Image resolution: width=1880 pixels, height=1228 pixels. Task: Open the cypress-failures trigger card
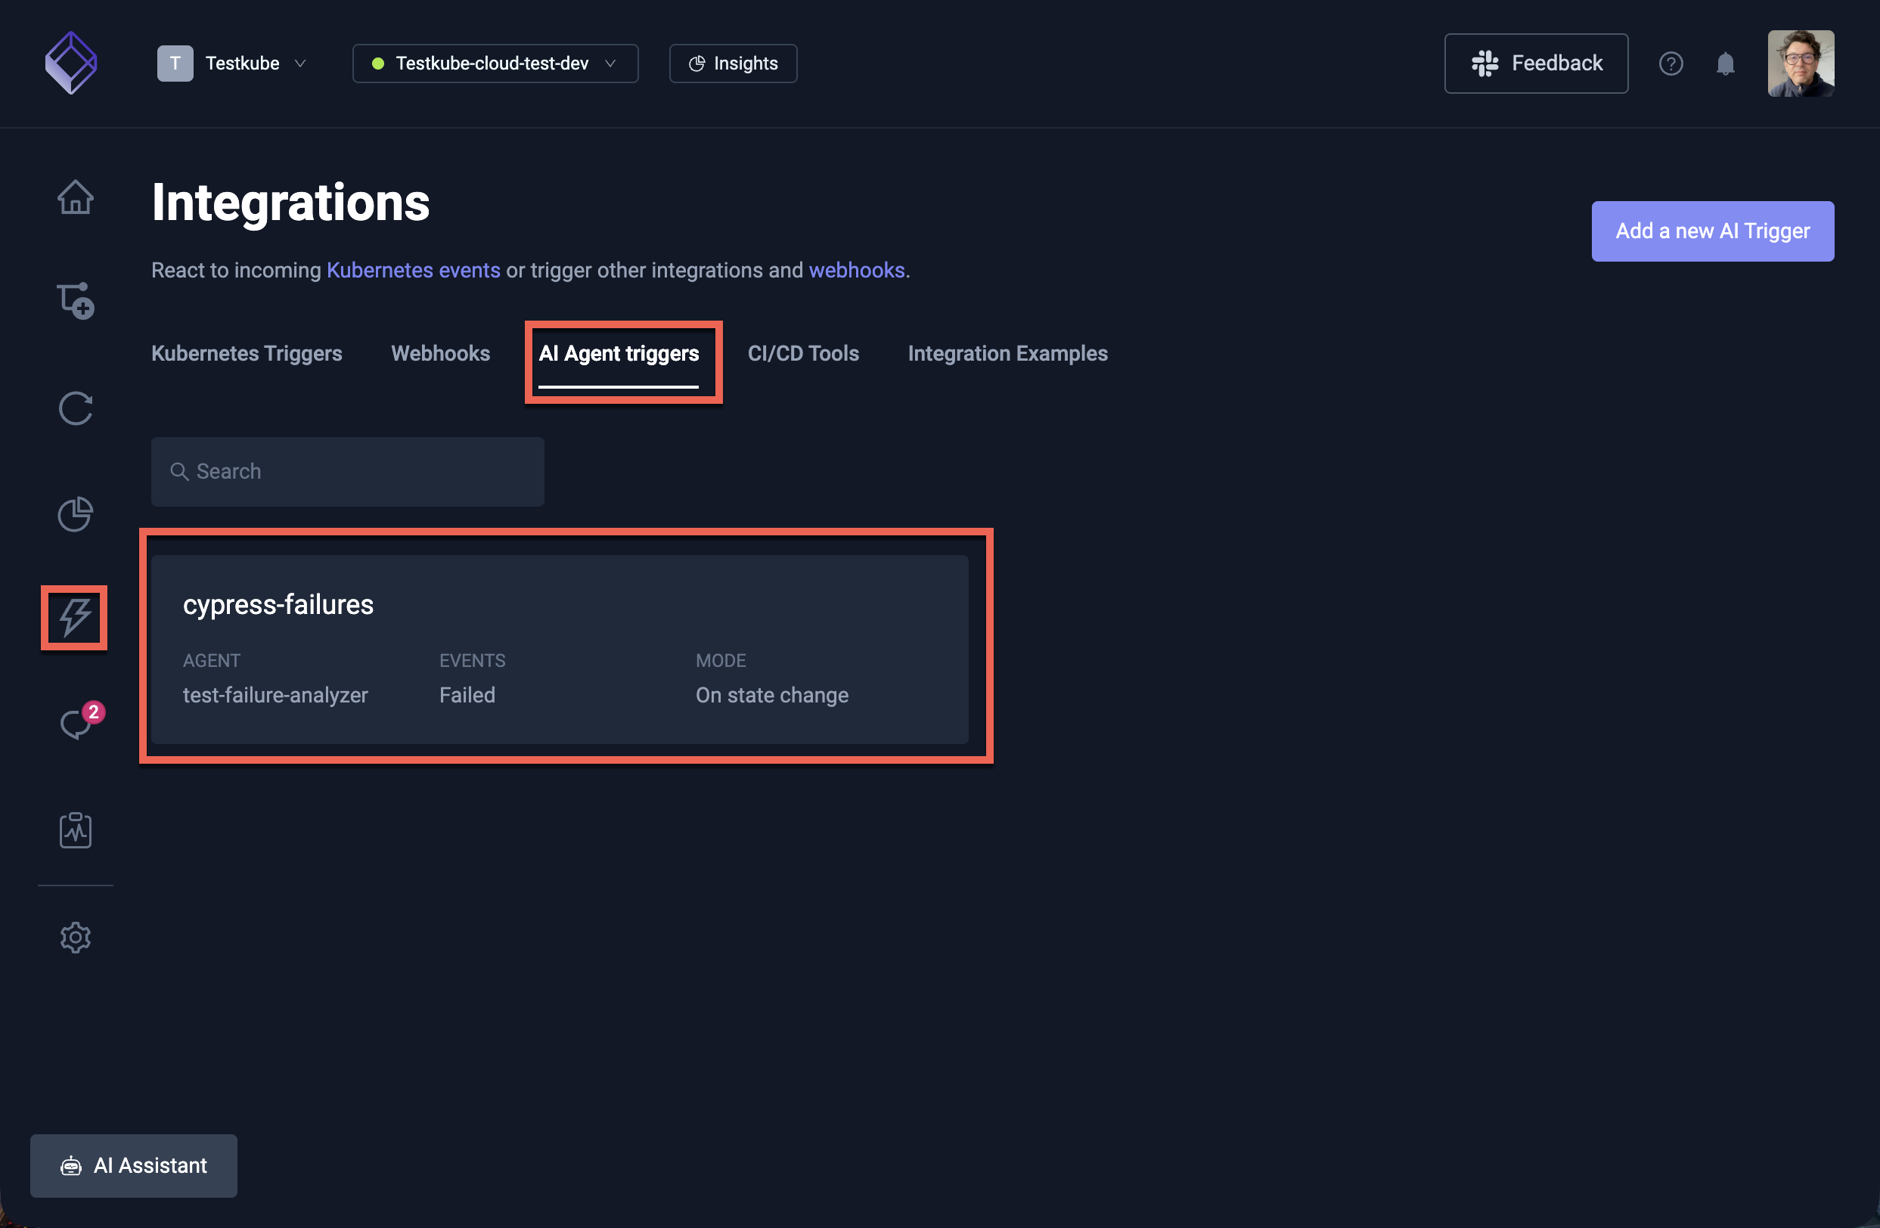560,648
